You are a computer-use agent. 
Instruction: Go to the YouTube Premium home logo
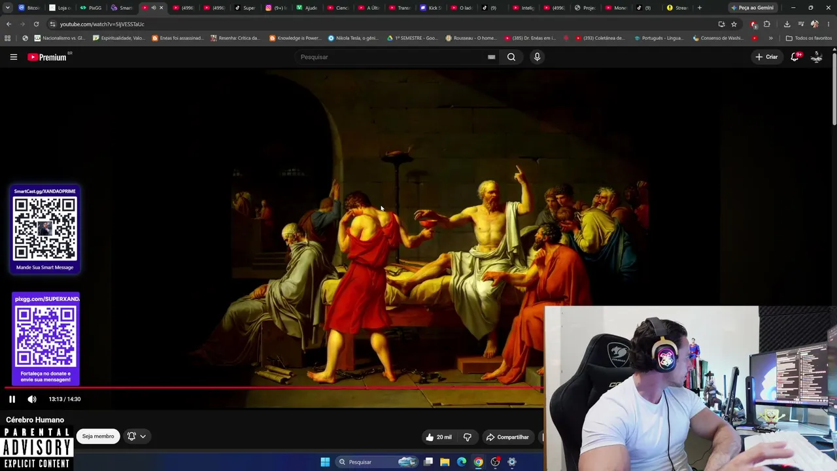coord(47,57)
